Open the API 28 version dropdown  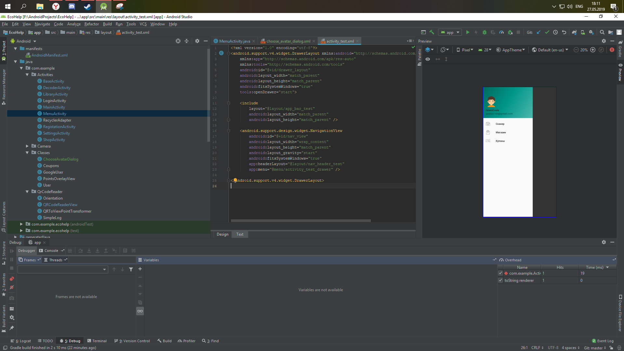(x=485, y=50)
